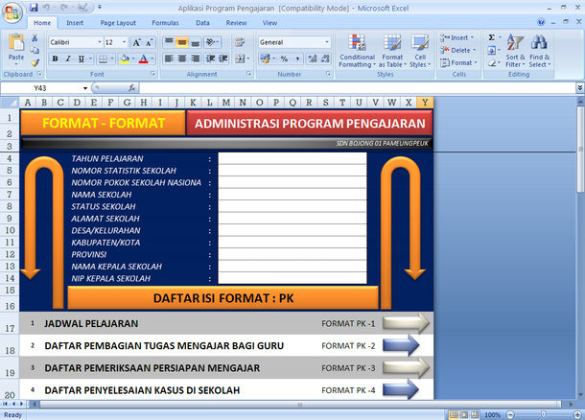Activate the Format Painter brush
This screenshot has width=585, height=420.
(35, 62)
